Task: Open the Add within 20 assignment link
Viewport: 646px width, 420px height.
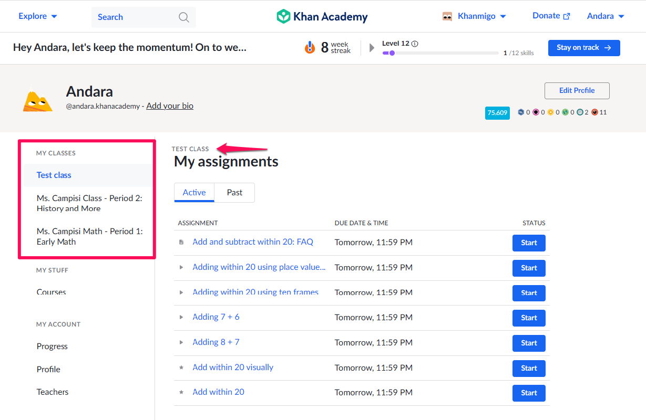Action: click(218, 392)
